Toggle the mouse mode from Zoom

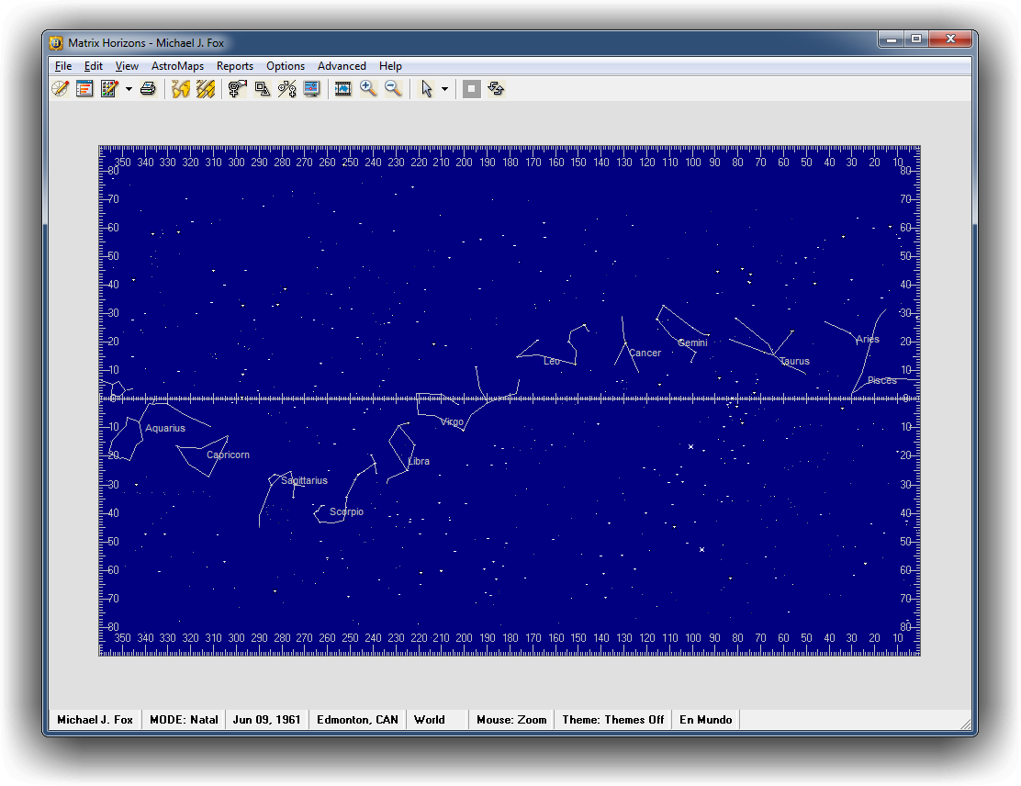(x=510, y=719)
